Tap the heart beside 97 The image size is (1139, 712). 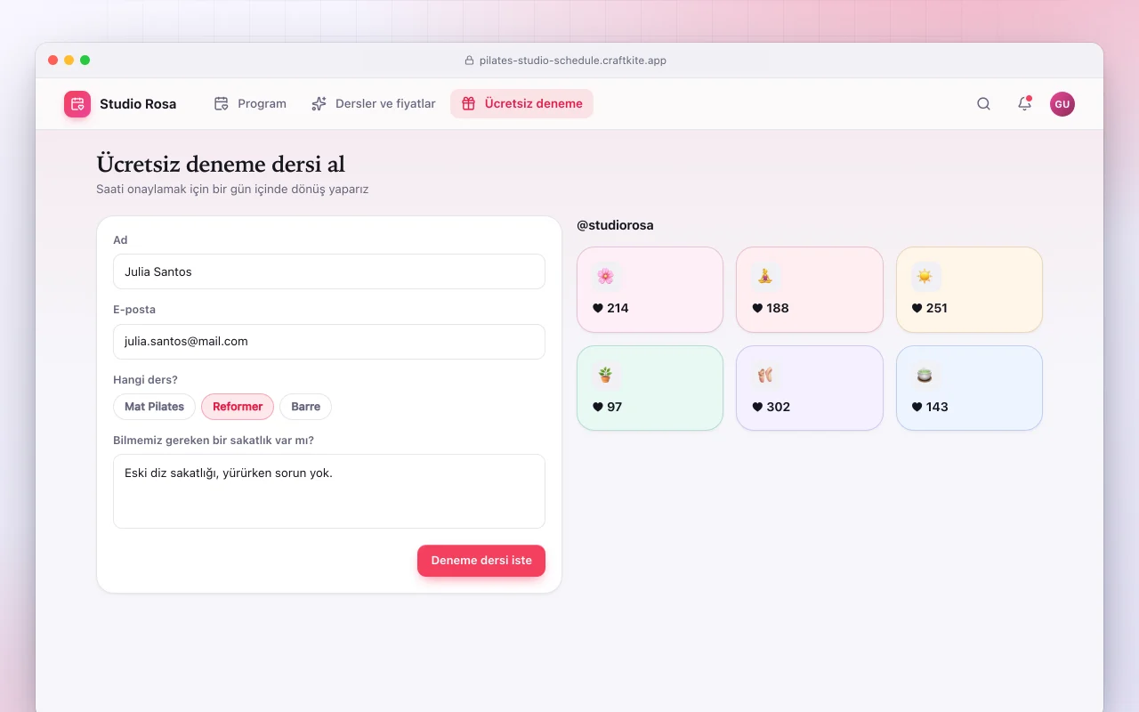598,407
